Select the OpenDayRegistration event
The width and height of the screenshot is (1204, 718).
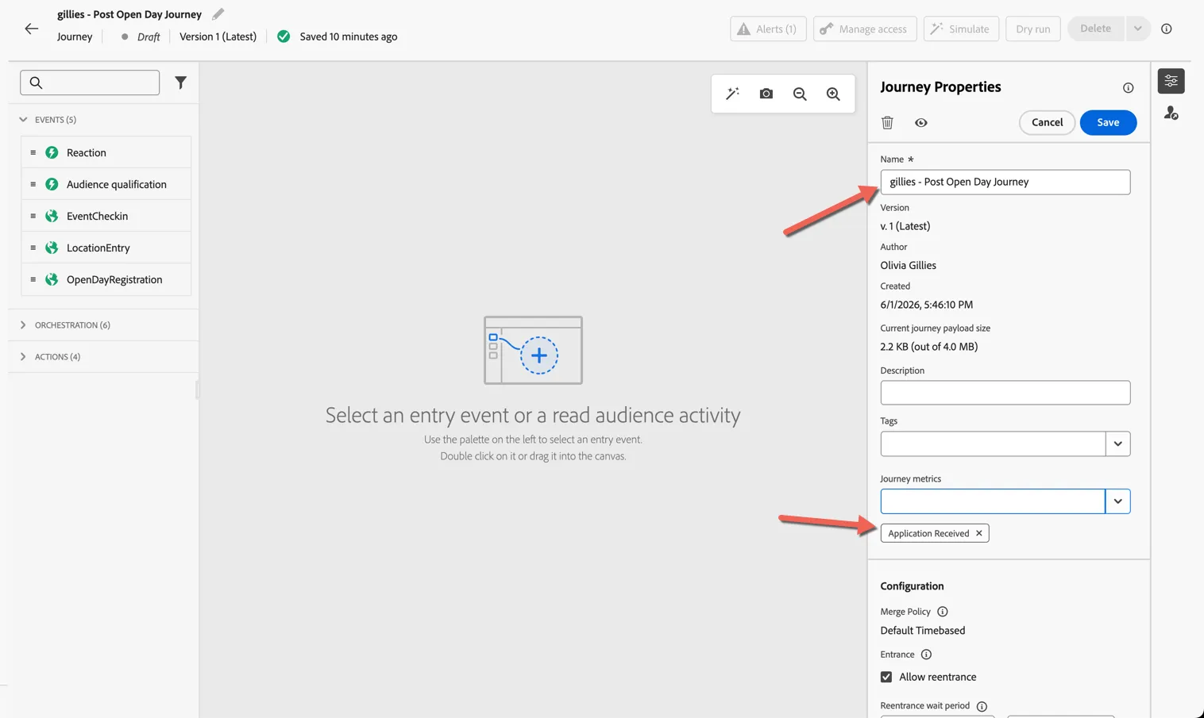tap(106, 279)
